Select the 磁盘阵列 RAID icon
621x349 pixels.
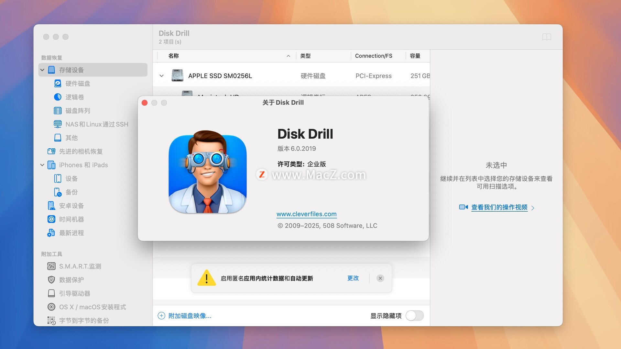(x=58, y=111)
